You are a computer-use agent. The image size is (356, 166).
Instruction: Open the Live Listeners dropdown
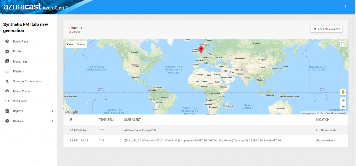tap(326, 29)
